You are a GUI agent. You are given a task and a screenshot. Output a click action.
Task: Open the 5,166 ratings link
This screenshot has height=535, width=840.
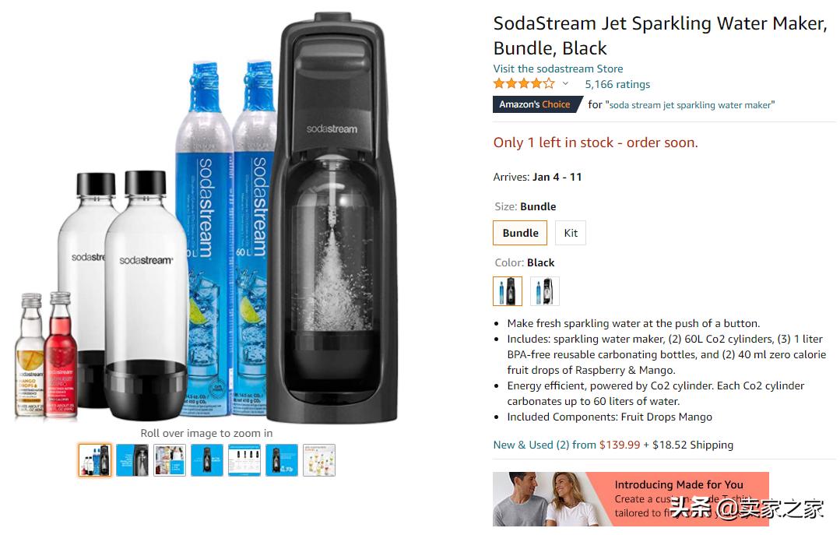[x=617, y=84]
